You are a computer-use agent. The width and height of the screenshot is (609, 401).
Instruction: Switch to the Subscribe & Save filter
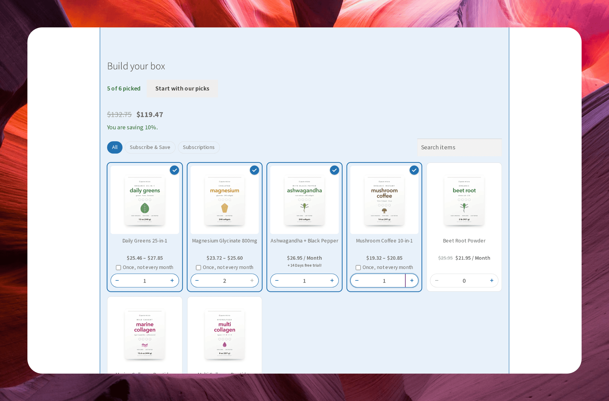click(150, 147)
